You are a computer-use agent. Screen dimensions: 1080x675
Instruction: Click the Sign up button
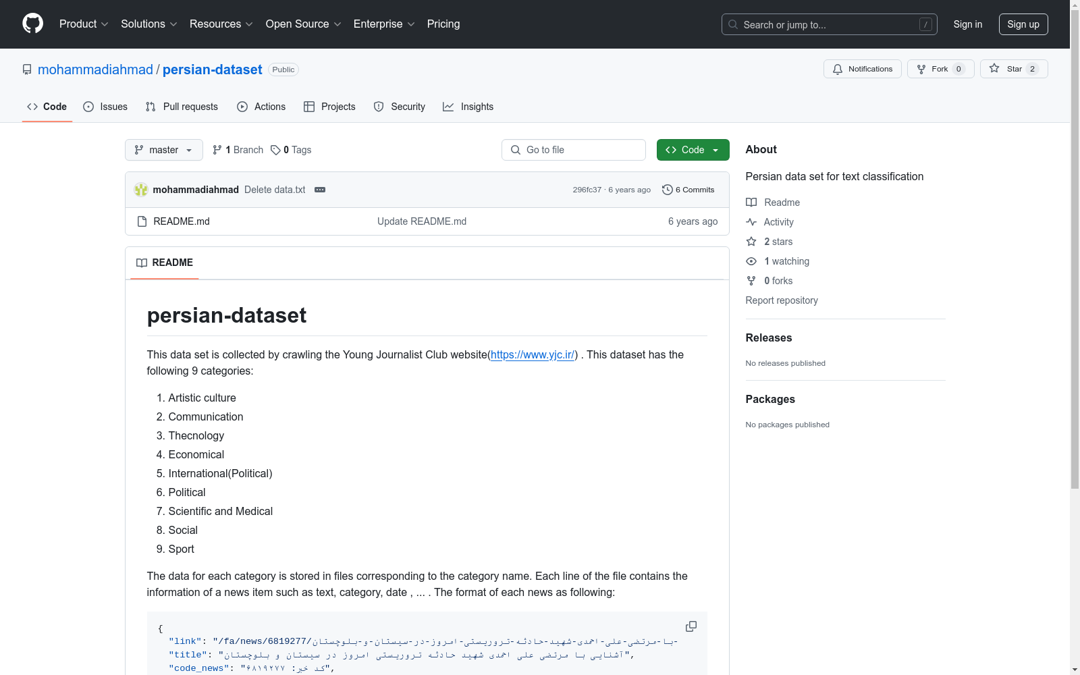1023,24
